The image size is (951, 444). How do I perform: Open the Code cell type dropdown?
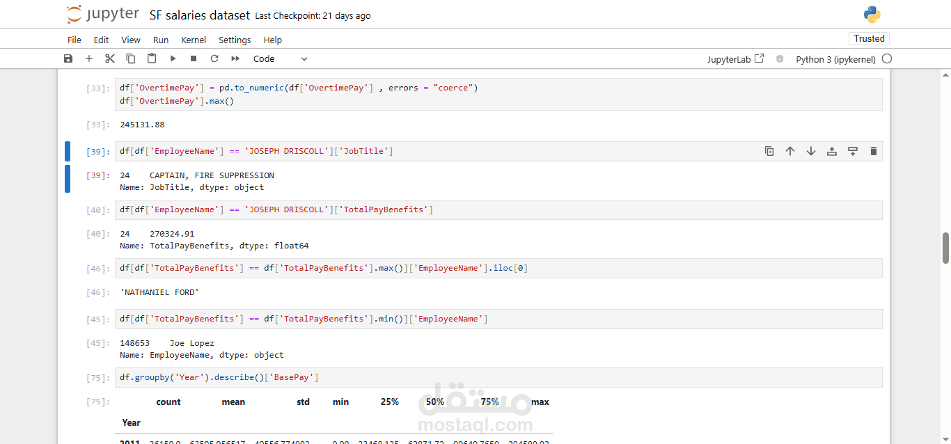tap(280, 59)
